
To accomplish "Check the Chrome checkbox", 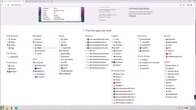I will pos(7,39).
